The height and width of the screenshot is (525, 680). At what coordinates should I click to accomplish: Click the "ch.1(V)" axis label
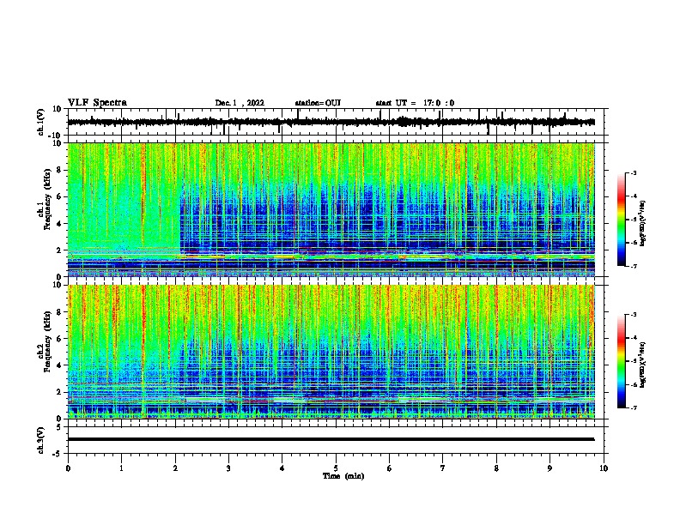(x=40, y=122)
